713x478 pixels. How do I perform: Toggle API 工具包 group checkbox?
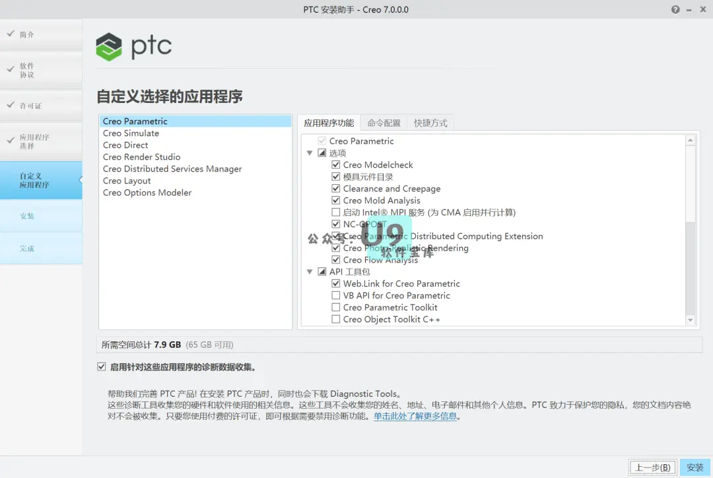click(x=322, y=271)
